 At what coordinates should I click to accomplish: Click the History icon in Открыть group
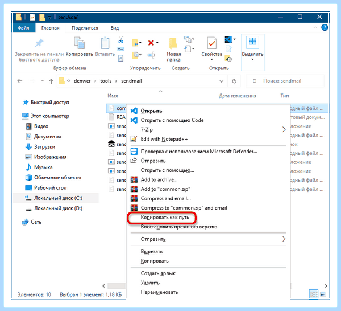pyautogui.click(x=228, y=59)
